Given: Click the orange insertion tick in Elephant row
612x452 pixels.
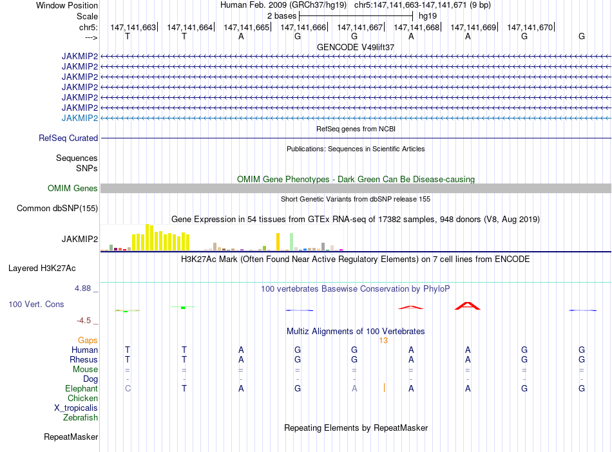Looking at the screenshot, I should pyautogui.click(x=384, y=388).
